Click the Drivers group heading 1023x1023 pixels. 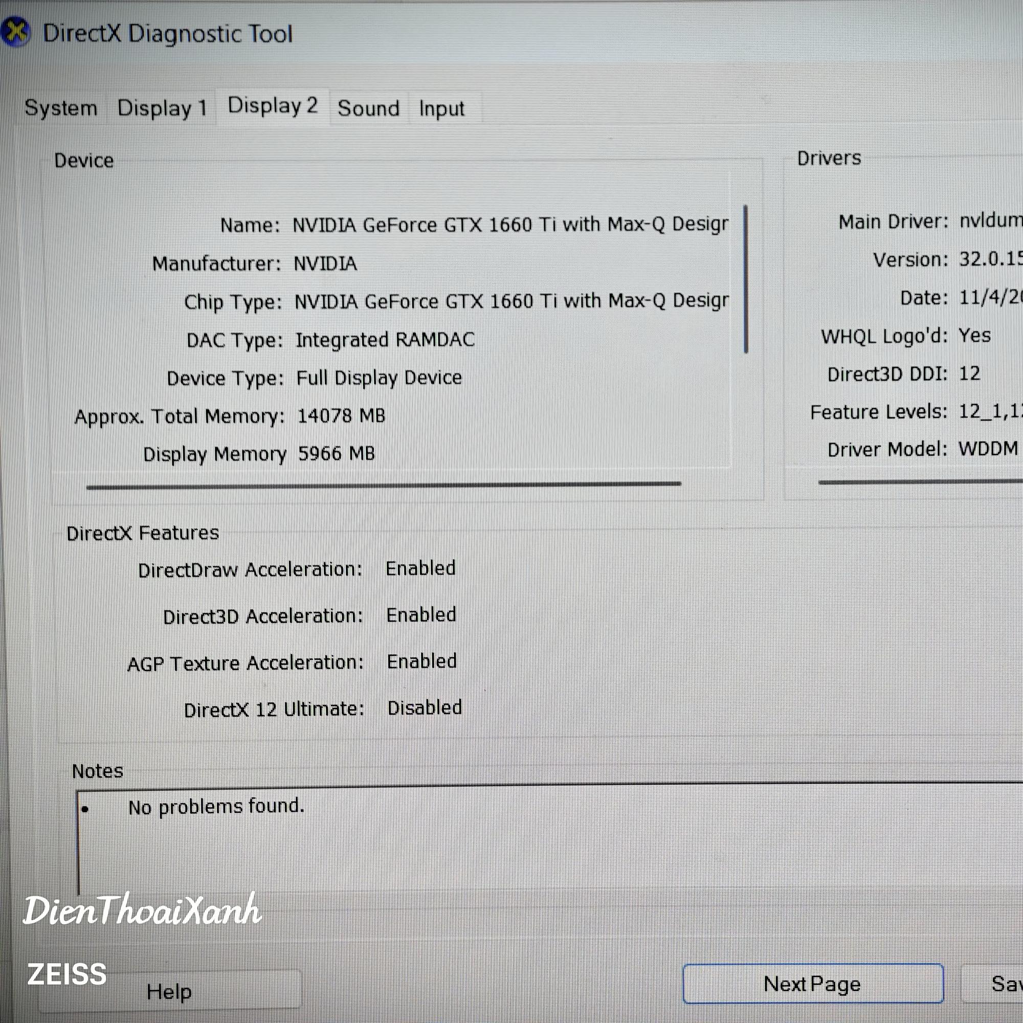pyautogui.click(x=829, y=158)
